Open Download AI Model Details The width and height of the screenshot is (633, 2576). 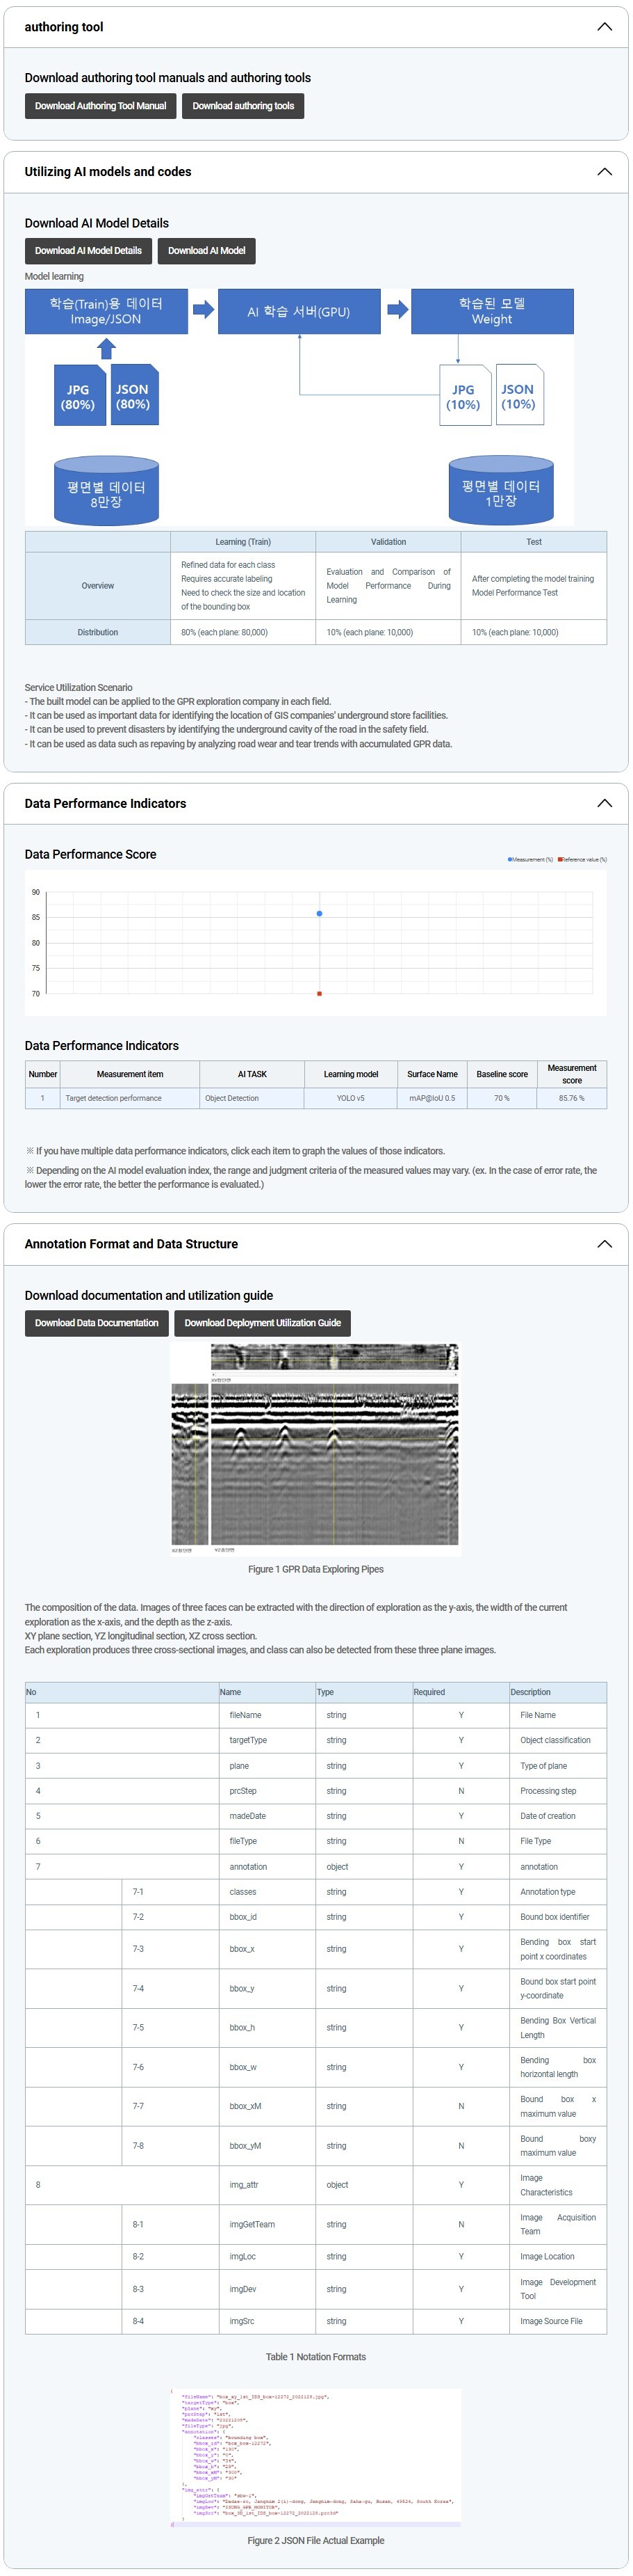[88, 251]
